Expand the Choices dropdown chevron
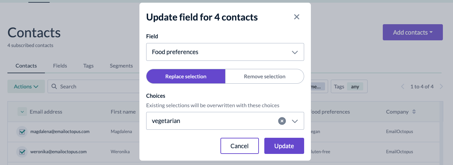This screenshot has width=453, height=165. (x=295, y=121)
